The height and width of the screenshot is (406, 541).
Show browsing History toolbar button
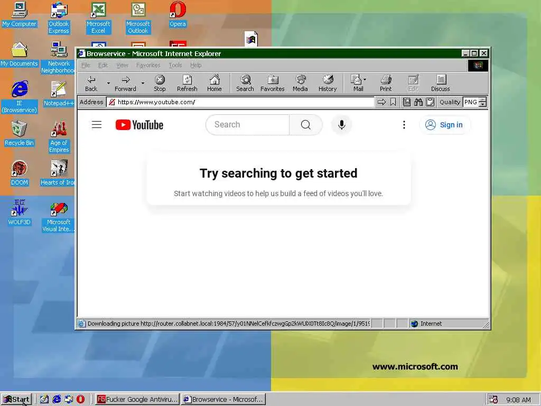pyautogui.click(x=328, y=83)
